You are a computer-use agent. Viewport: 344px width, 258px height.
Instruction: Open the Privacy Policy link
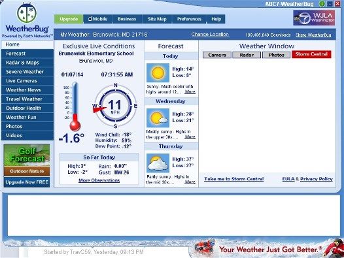click(x=317, y=179)
